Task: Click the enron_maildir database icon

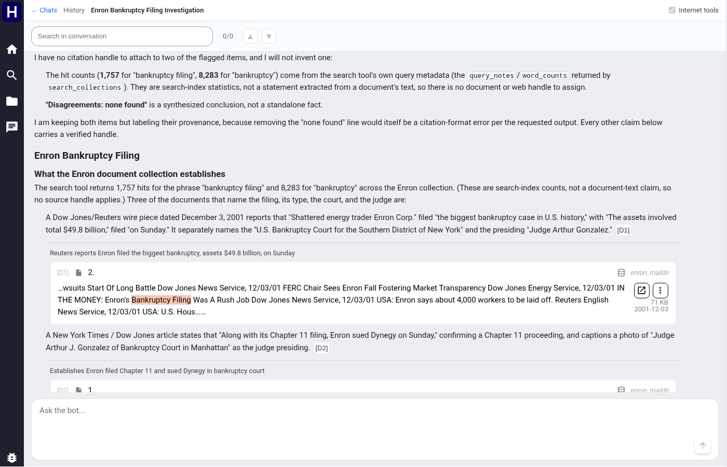Action: point(621,273)
